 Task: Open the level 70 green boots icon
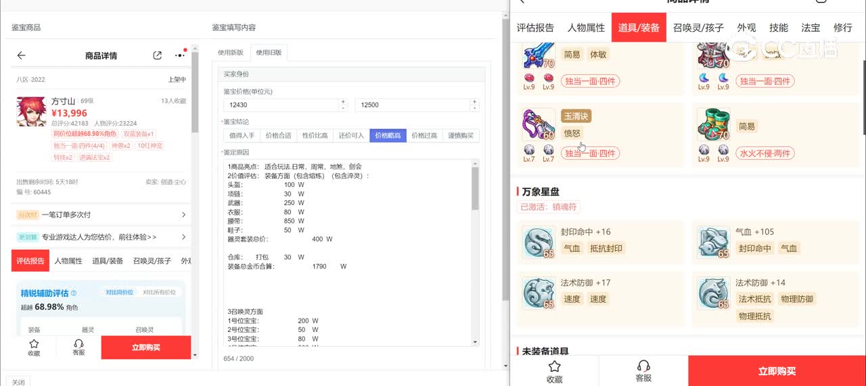click(x=714, y=125)
